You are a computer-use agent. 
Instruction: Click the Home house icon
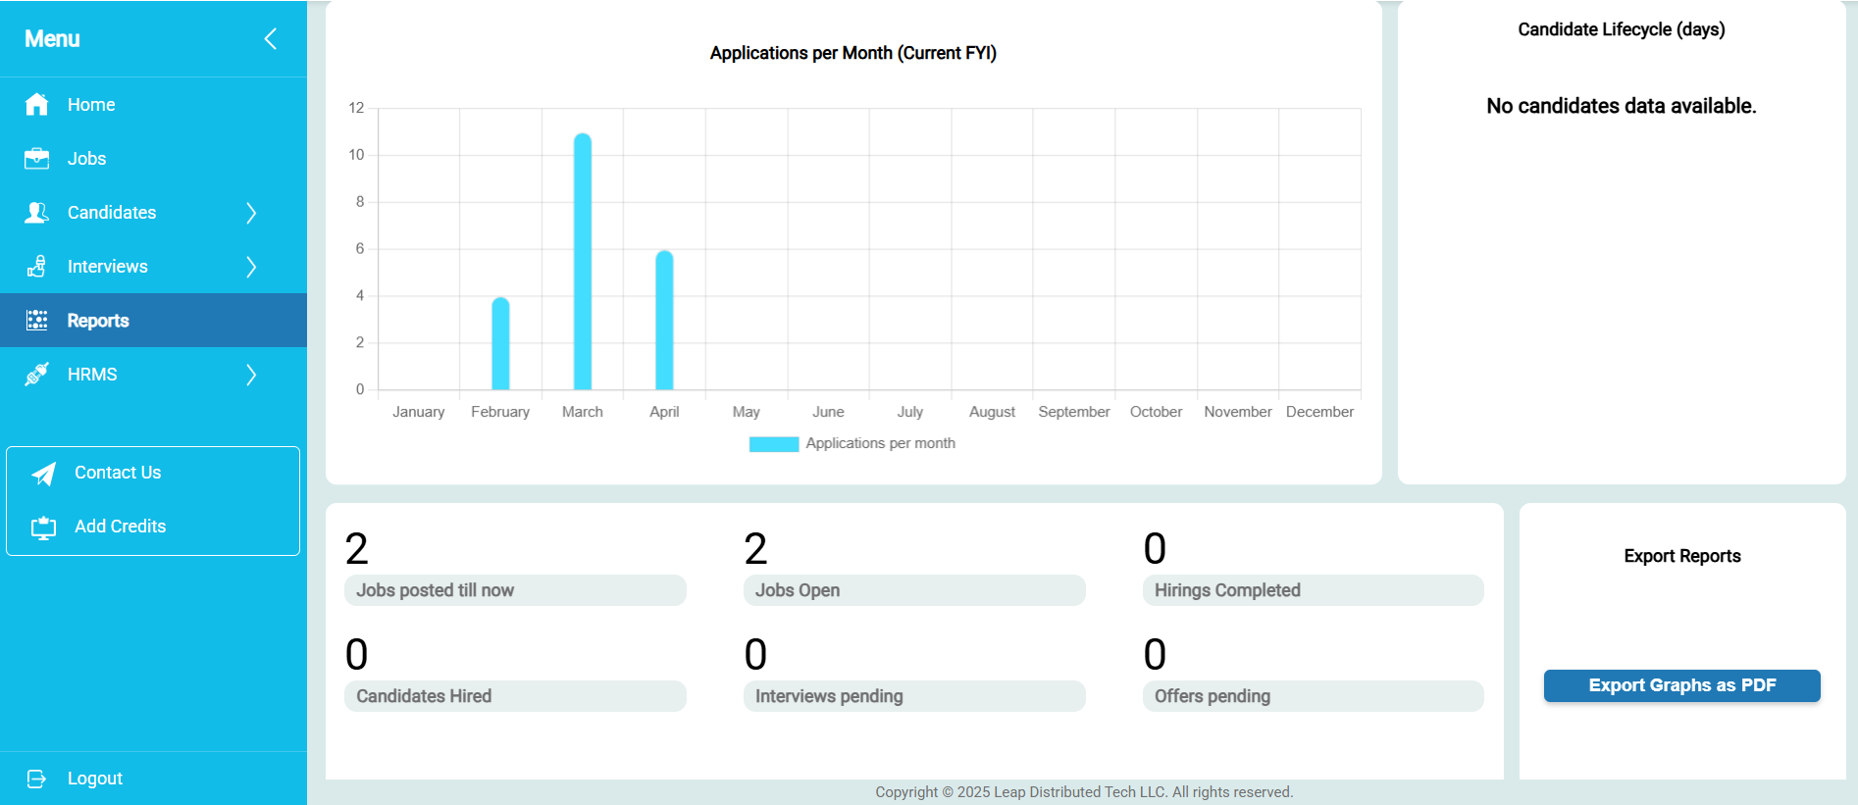coord(37,105)
